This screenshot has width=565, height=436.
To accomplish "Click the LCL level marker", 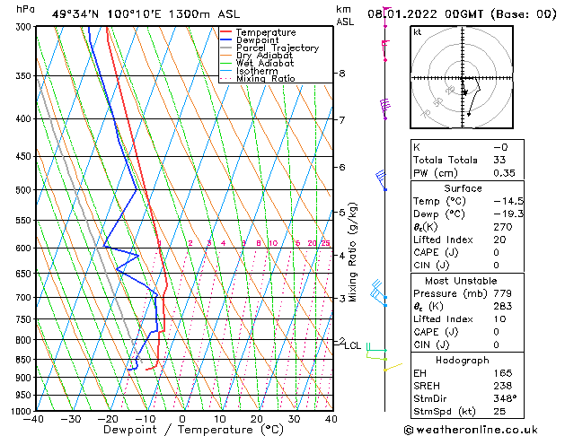I will tap(352, 345).
